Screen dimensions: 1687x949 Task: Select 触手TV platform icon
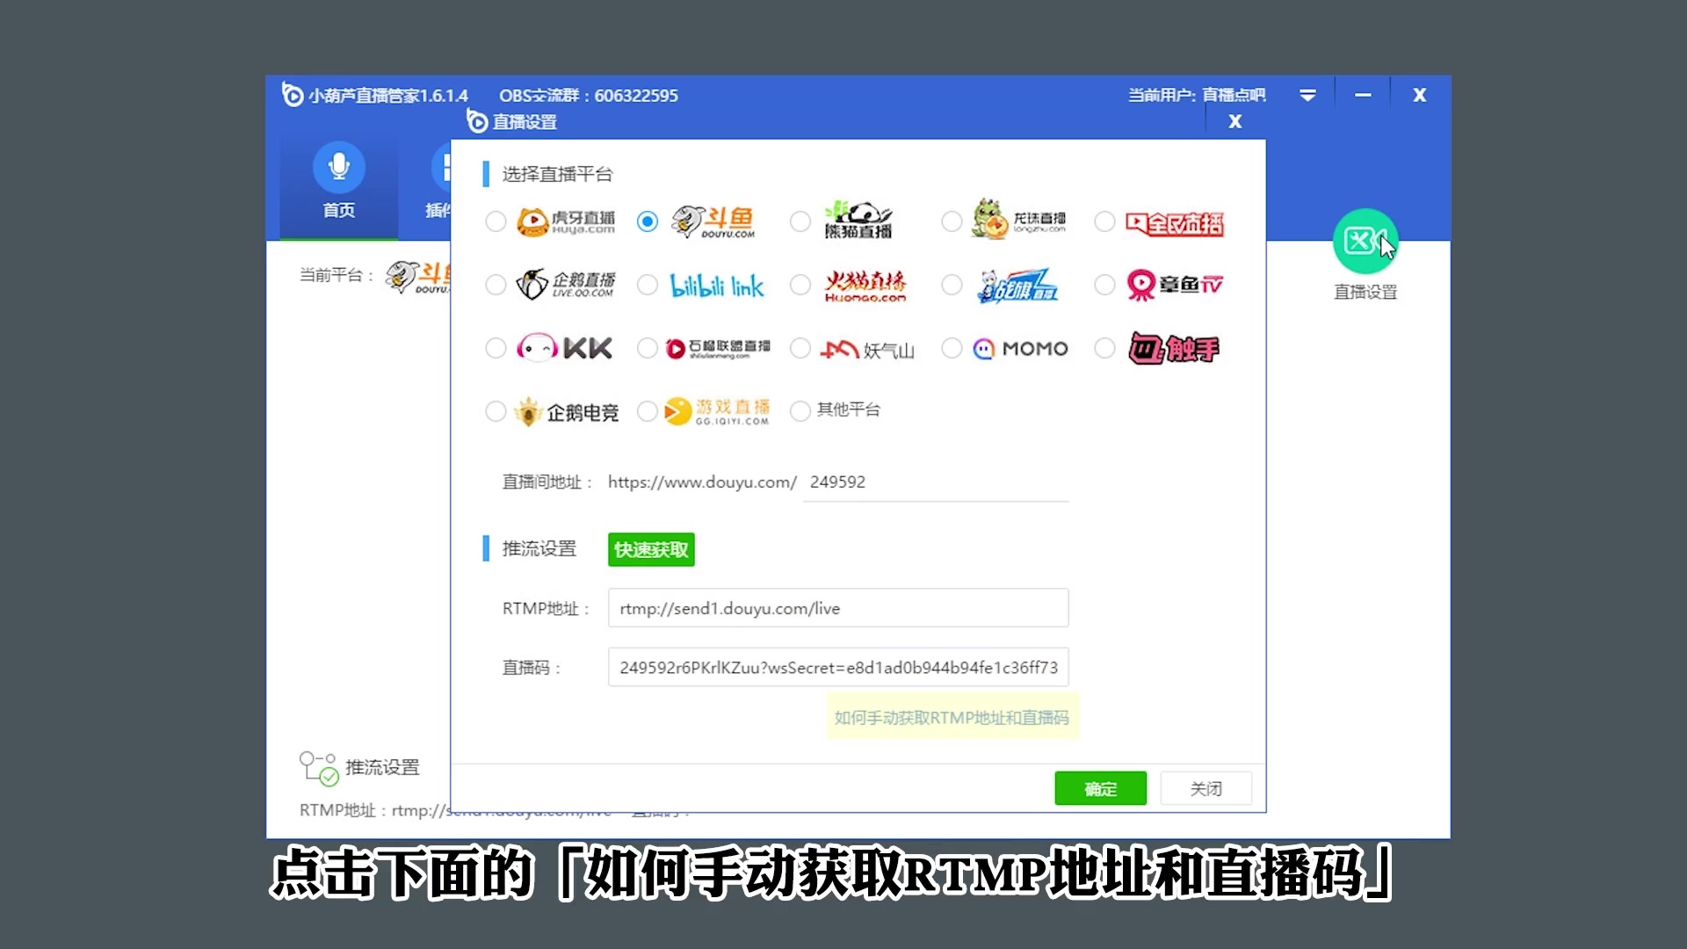coord(1174,348)
